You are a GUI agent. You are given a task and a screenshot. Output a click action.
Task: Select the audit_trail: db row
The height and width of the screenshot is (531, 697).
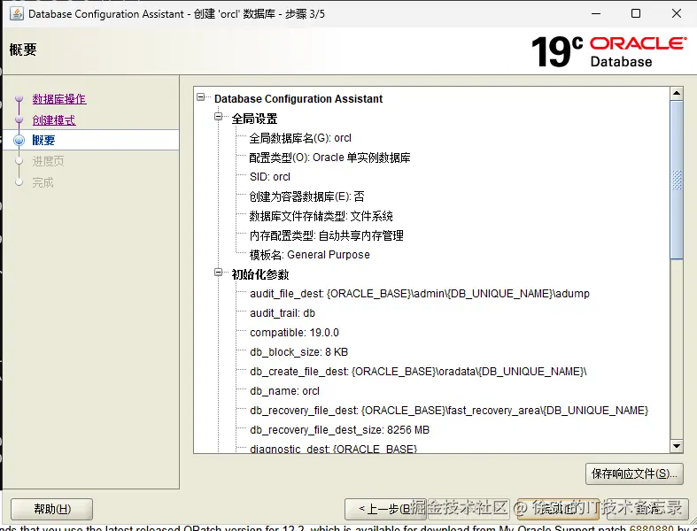pyautogui.click(x=283, y=313)
